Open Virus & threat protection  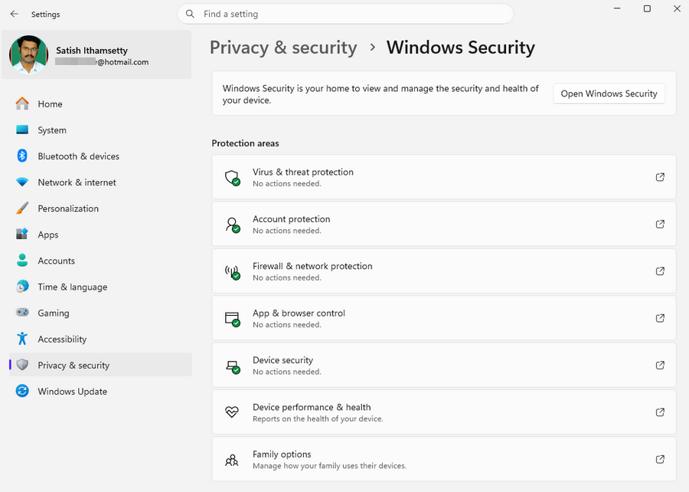[444, 177]
